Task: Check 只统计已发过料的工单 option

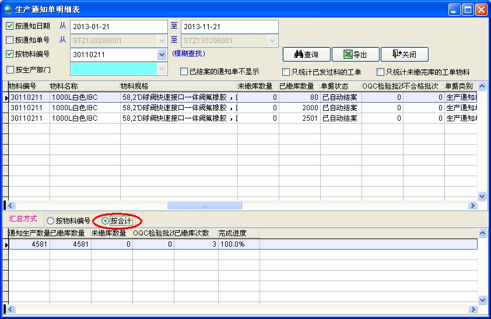Action: [x=286, y=72]
